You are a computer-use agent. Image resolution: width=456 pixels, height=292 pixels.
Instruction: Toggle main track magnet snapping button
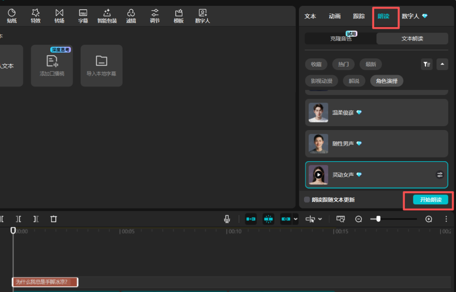point(251,219)
